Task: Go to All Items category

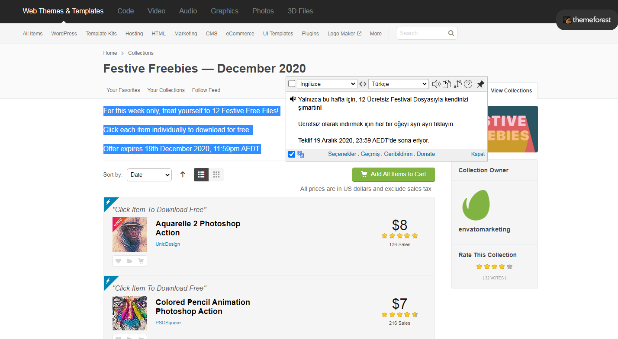Action: pyautogui.click(x=33, y=34)
